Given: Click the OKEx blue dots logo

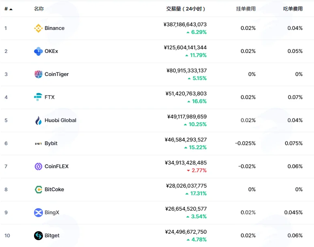Looking at the screenshot, I should pyautogui.click(x=38, y=51).
